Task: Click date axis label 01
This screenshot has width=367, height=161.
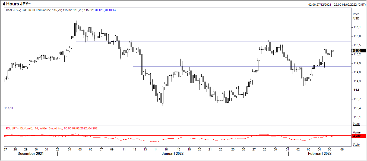Action: coord(287,149)
